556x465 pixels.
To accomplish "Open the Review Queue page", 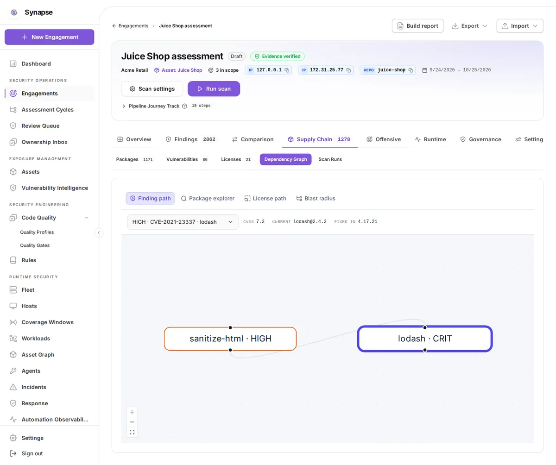I will click(50, 126).
